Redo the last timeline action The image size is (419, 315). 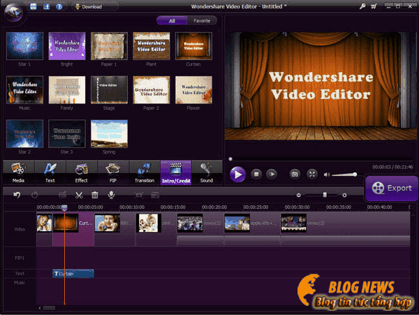click(34, 195)
